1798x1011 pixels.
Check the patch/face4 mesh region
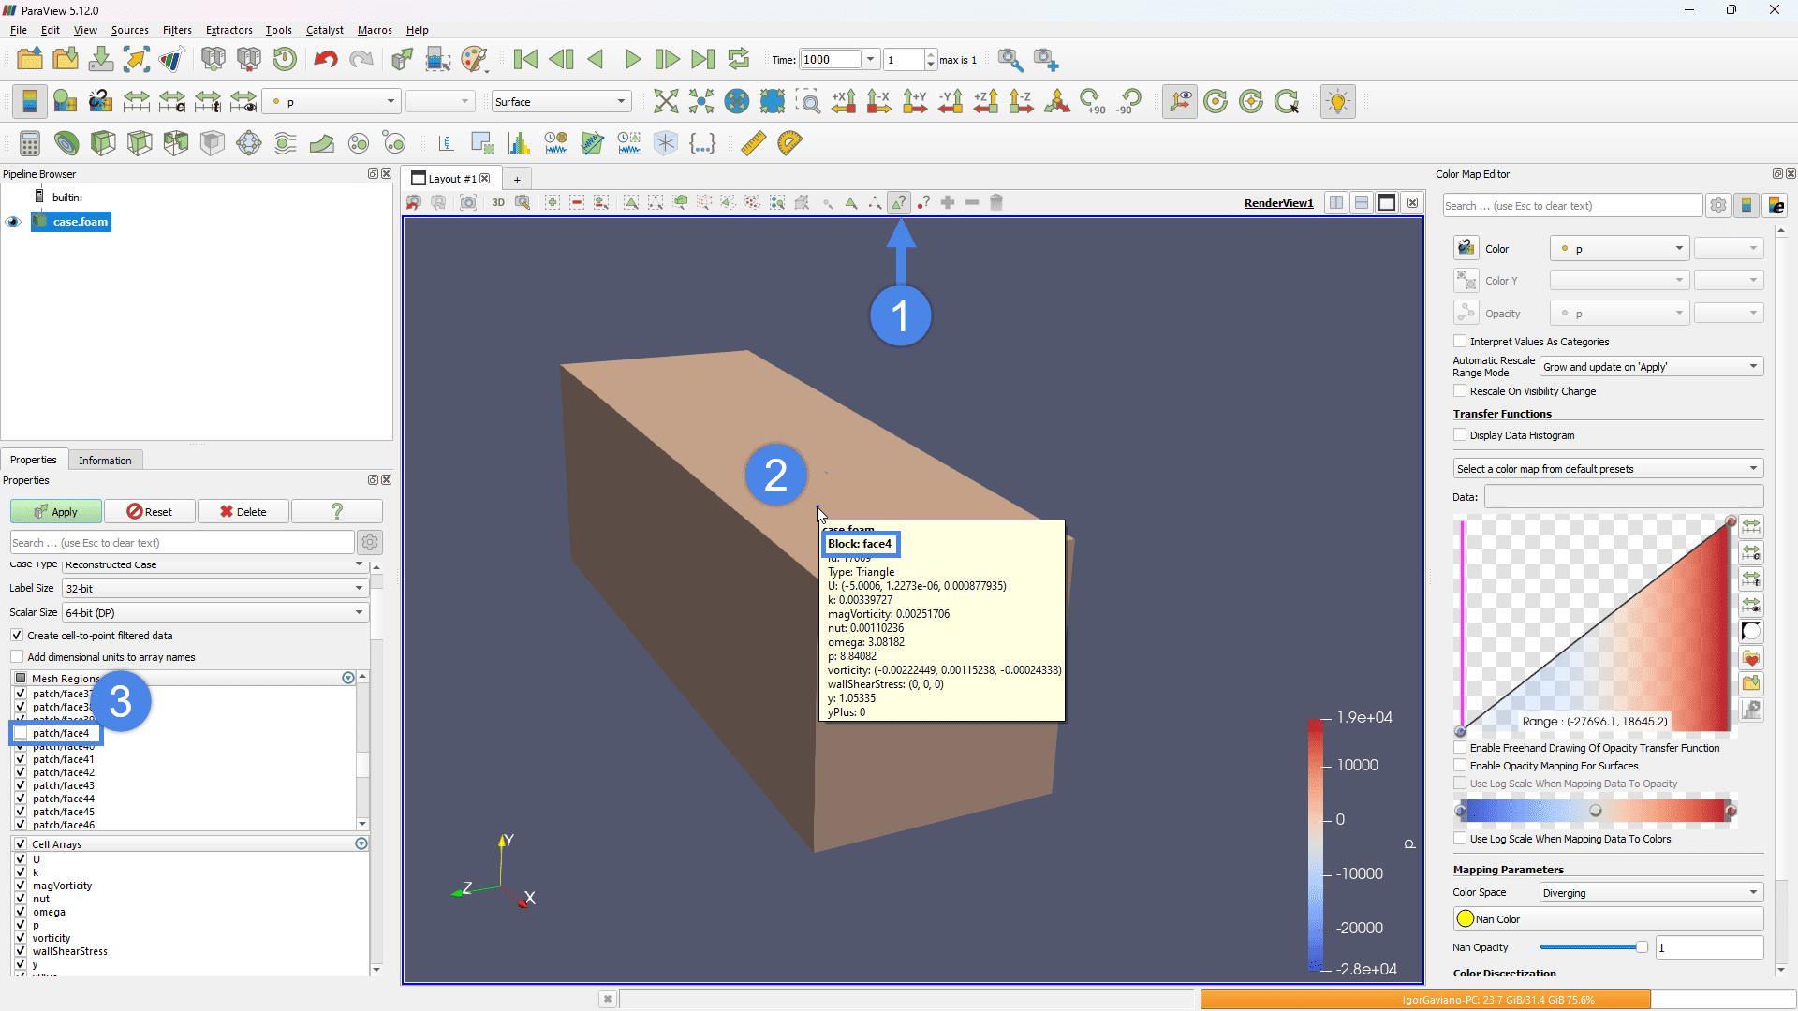[21, 733]
